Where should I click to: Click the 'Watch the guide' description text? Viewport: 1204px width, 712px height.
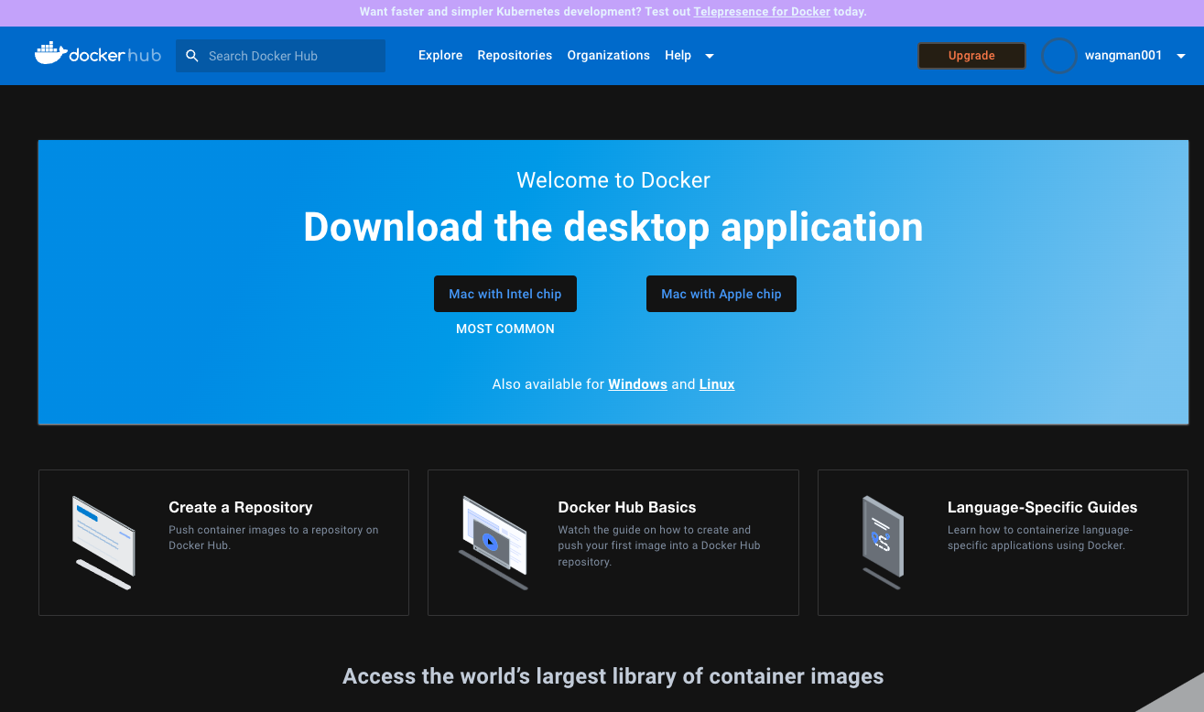point(659,545)
